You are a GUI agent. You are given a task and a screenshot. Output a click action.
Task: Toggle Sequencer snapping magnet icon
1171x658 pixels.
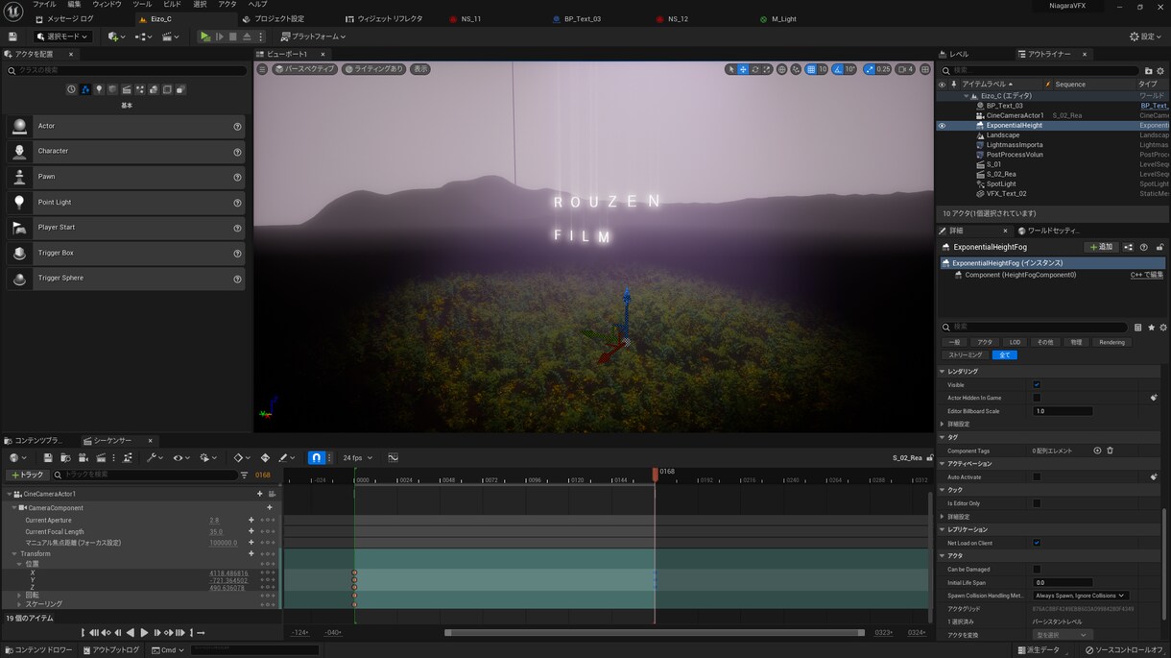coord(316,458)
